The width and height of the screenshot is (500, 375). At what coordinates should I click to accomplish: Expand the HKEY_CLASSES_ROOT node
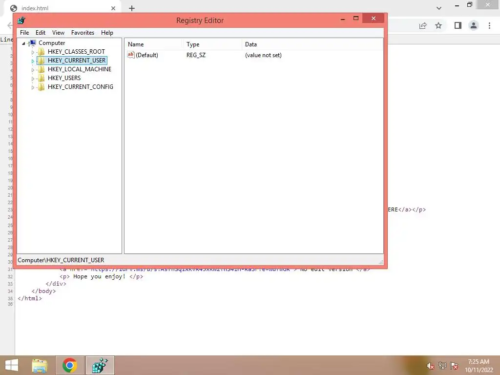pos(33,52)
